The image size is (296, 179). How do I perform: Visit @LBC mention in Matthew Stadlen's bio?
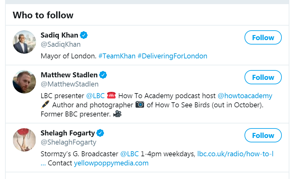tap(95, 96)
